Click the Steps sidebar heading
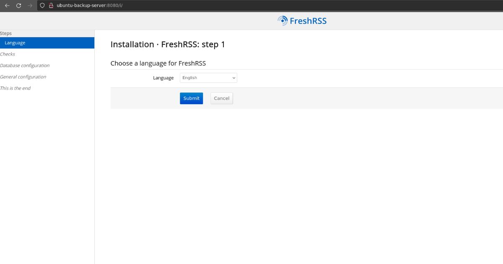Image resolution: width=503 pixels, height=264 pixels. (x=6, y=33)
